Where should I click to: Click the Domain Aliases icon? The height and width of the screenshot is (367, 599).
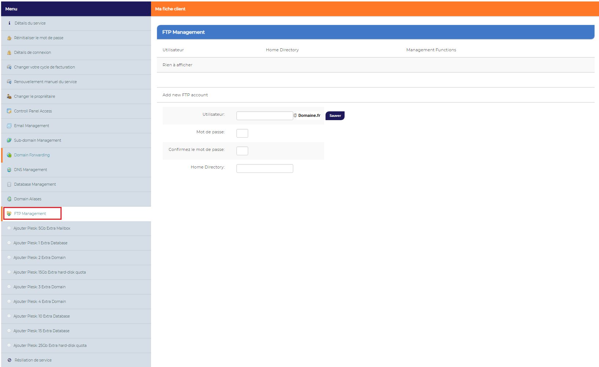point(9,199)
